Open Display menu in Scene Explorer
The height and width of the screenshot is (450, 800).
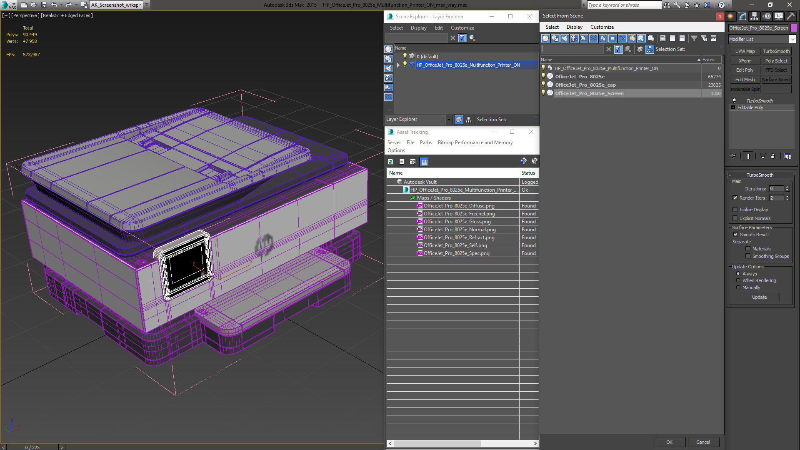point(418,28)
